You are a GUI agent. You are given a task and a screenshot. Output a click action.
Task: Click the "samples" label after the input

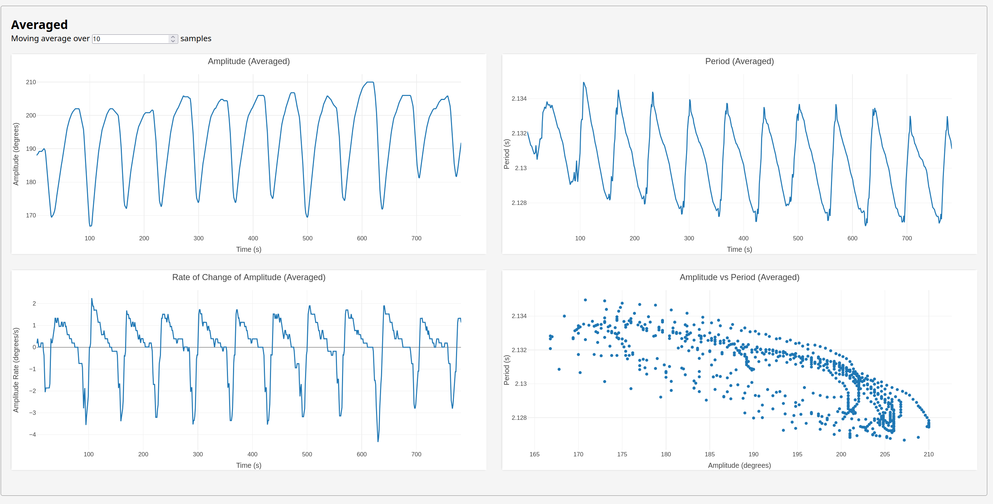coord(195,39)
